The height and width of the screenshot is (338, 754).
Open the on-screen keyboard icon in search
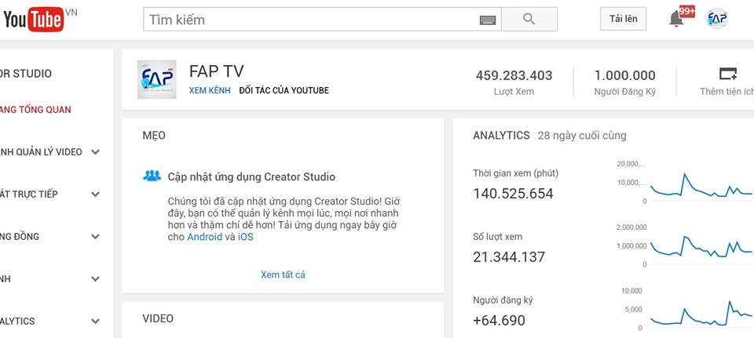pyautogui.click(x=488, y=20)
